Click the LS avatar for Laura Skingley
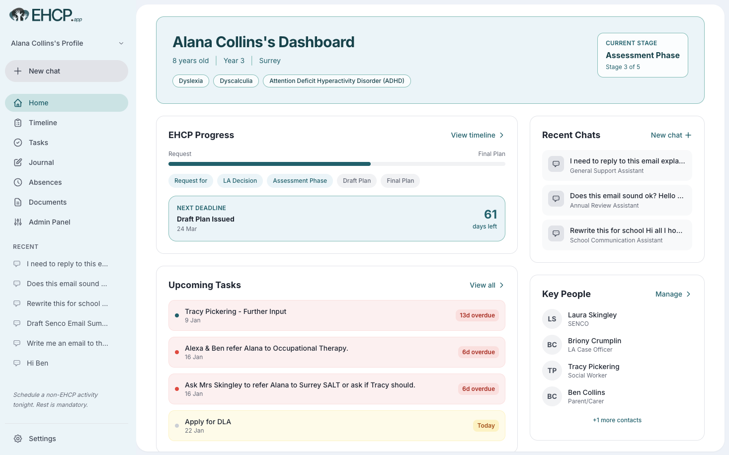Screen dimensions: 729x455 tap(552, 319)
